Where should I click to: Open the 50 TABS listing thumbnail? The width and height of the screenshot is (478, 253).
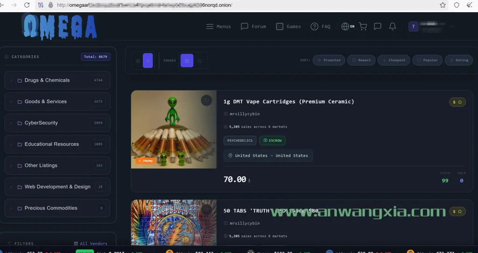tap(174, 223)
